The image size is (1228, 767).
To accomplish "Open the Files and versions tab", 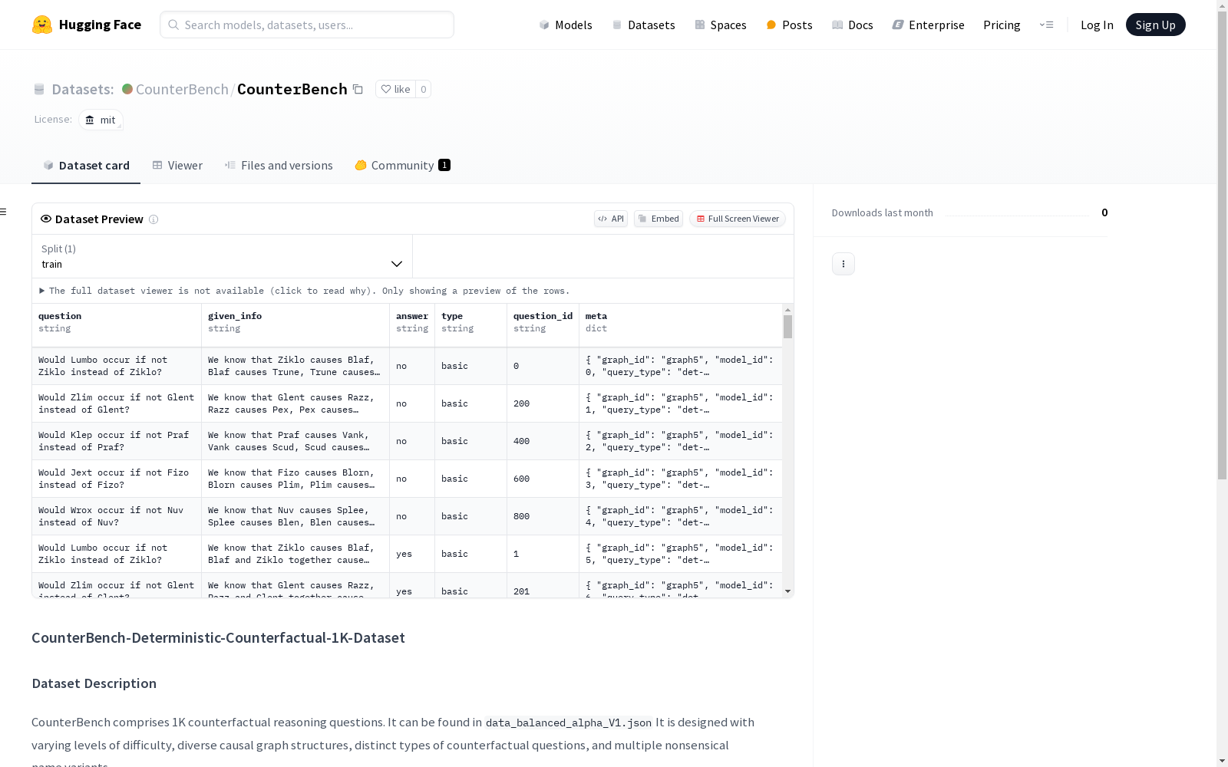I will click(x=279, y=165).
